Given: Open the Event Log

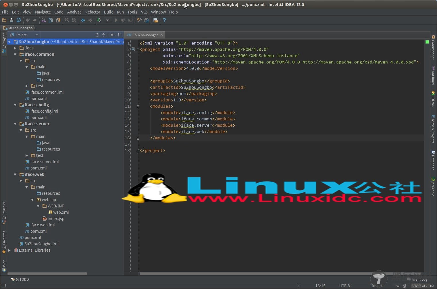Looking at the screenshot, I should (417, 279).
